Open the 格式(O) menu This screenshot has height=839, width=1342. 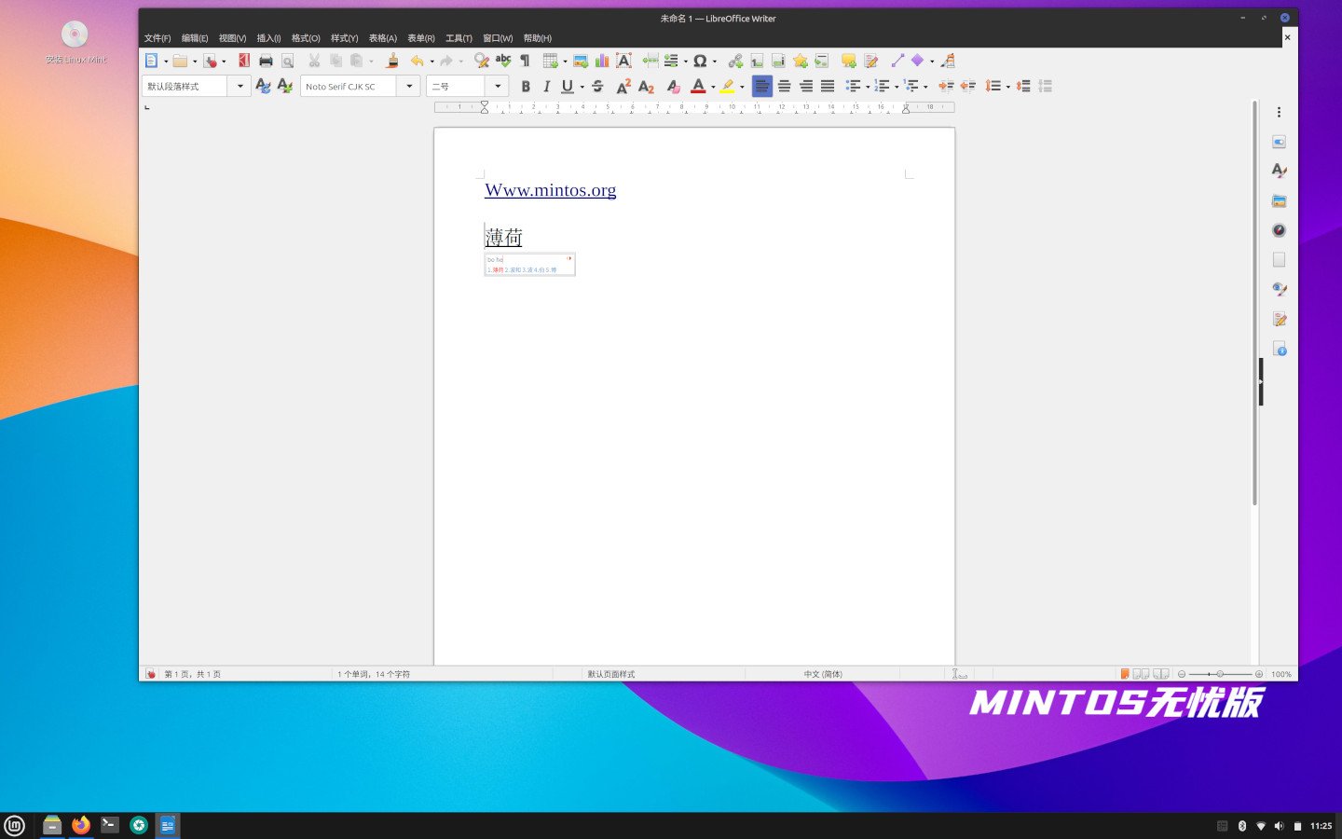tap(306, 38)
